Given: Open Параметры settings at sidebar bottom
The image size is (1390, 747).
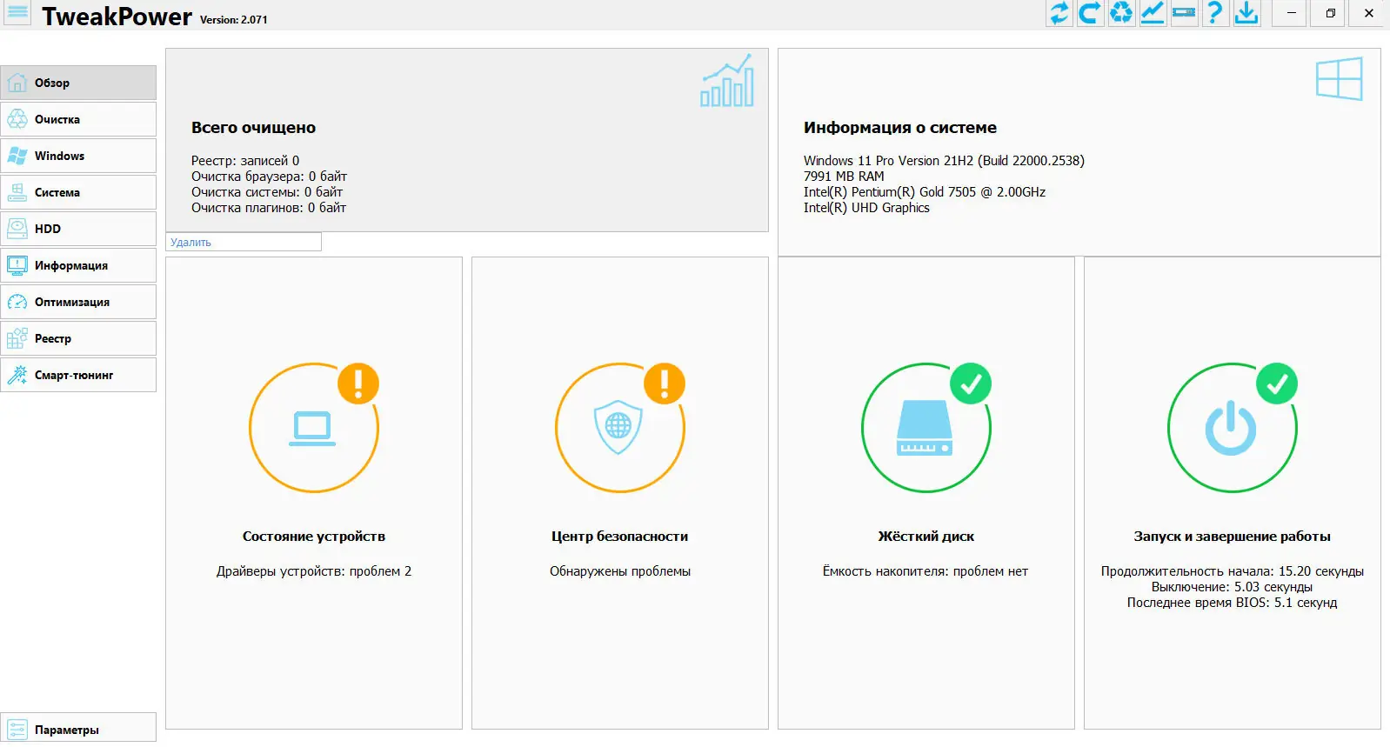Looking at the screenshot, I should tap(78, 729).
